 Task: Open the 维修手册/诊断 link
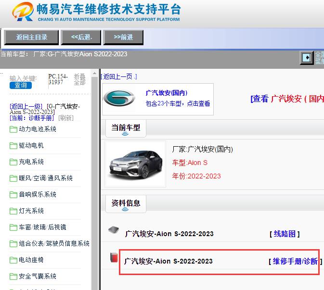[x=295, y=261]
